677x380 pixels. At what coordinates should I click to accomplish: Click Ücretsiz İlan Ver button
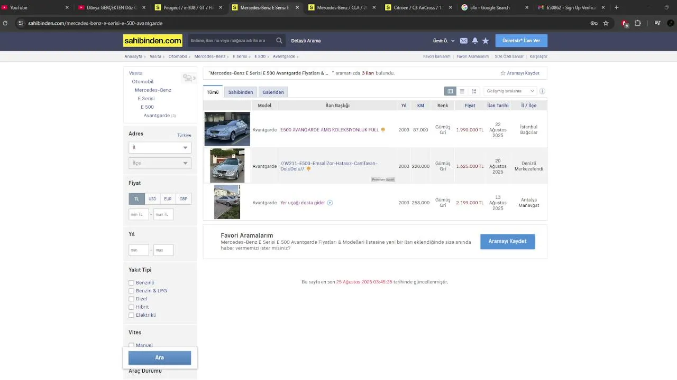[521, 41]
